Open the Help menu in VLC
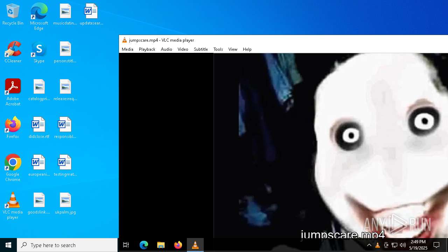Image resolution: width=448 pixels, height=252 pixels. point(247,49)
